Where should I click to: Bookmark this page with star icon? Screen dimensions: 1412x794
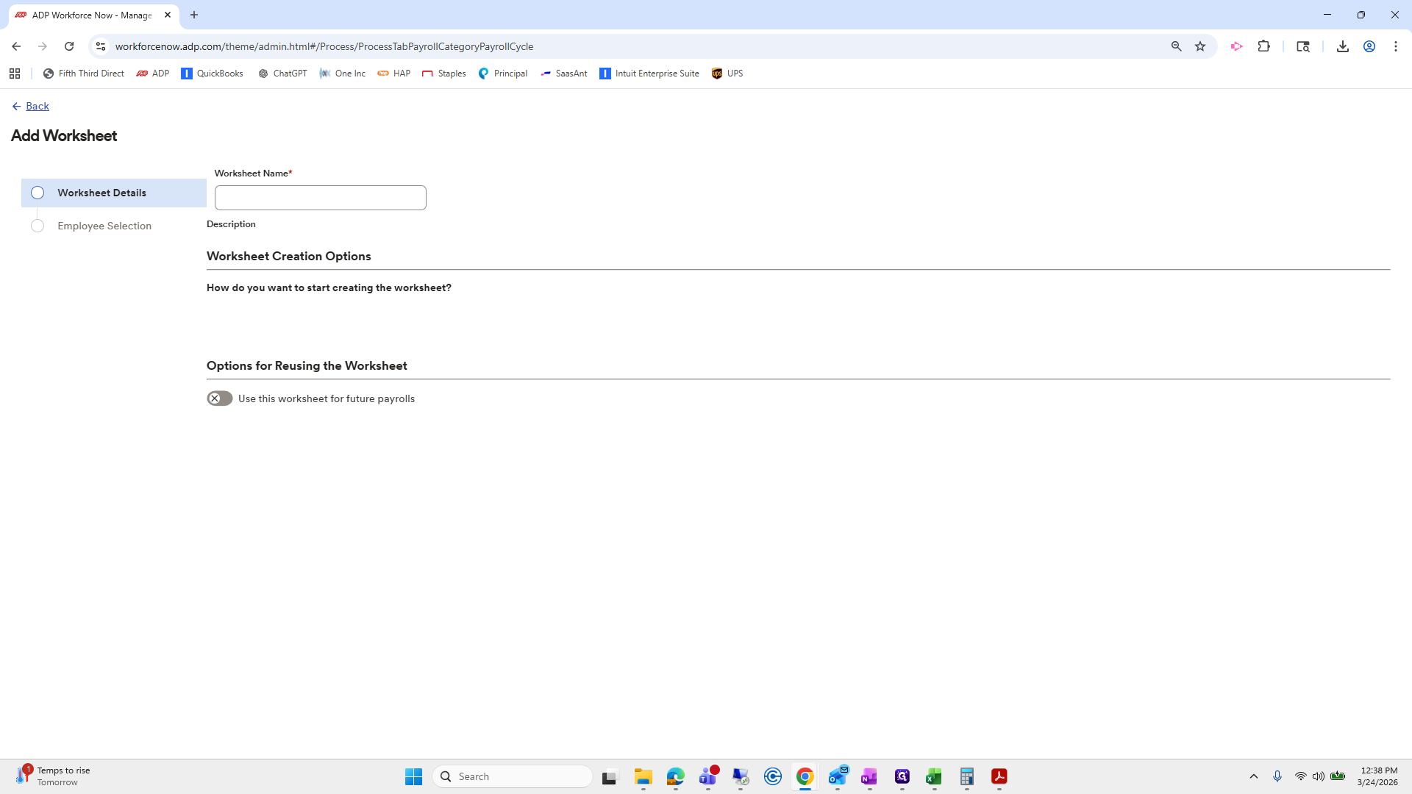(x=1200, y=46)
